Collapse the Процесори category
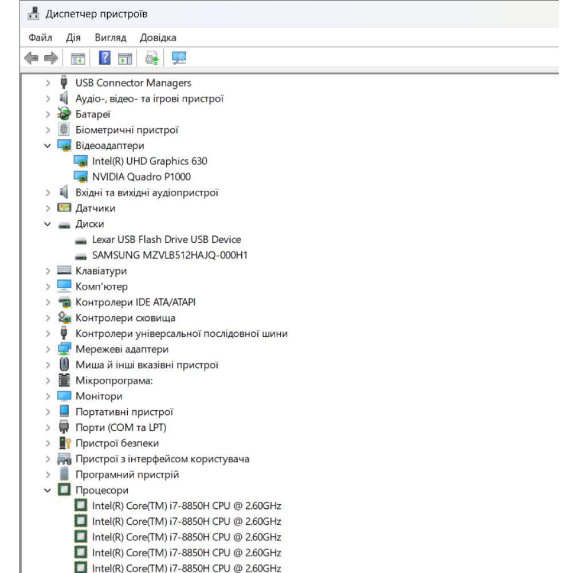Screen dimensions: 573x573 [x=48, y=490]
